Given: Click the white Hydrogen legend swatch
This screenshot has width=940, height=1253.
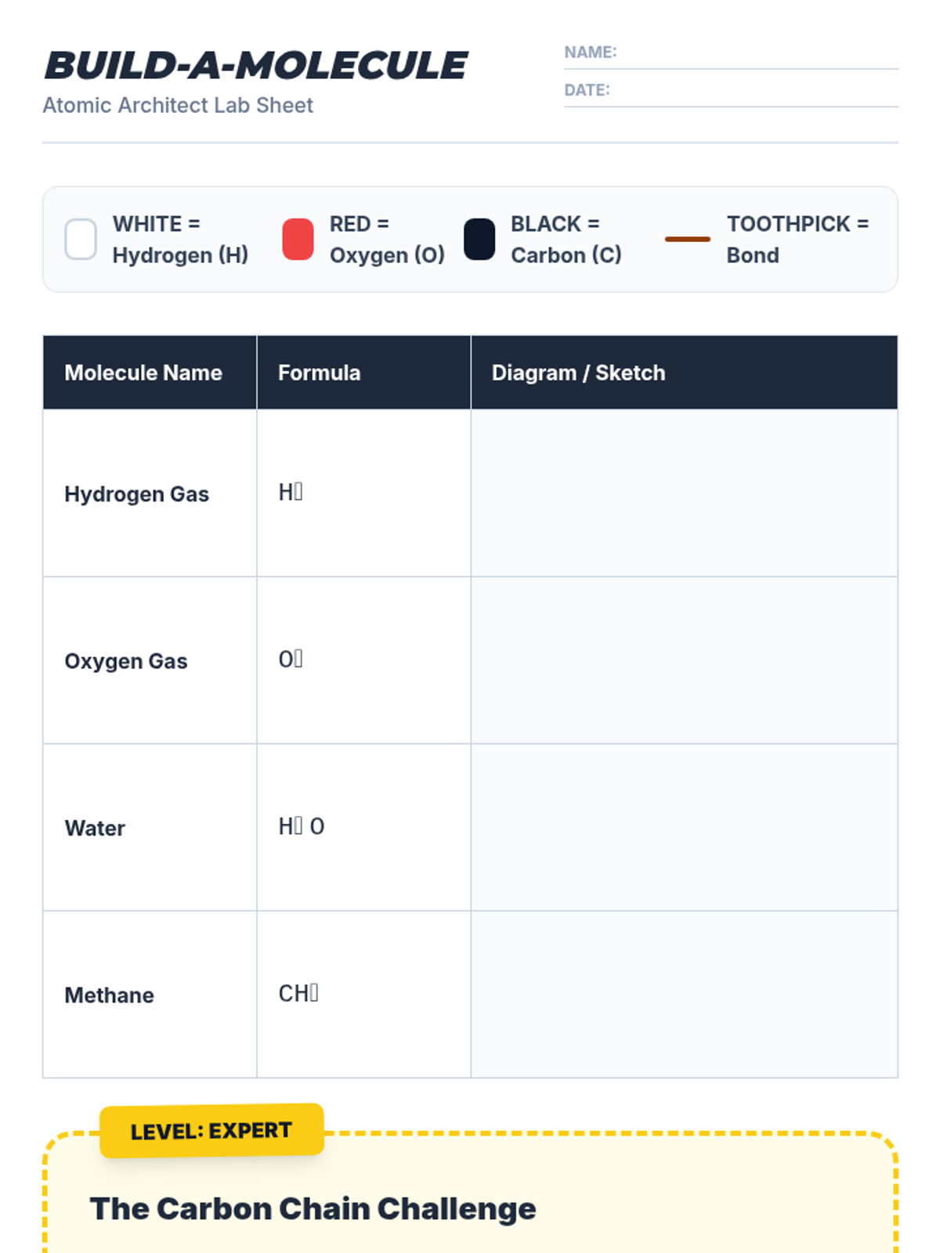Looking at the screenshot, I should click(x=81, y=239).
